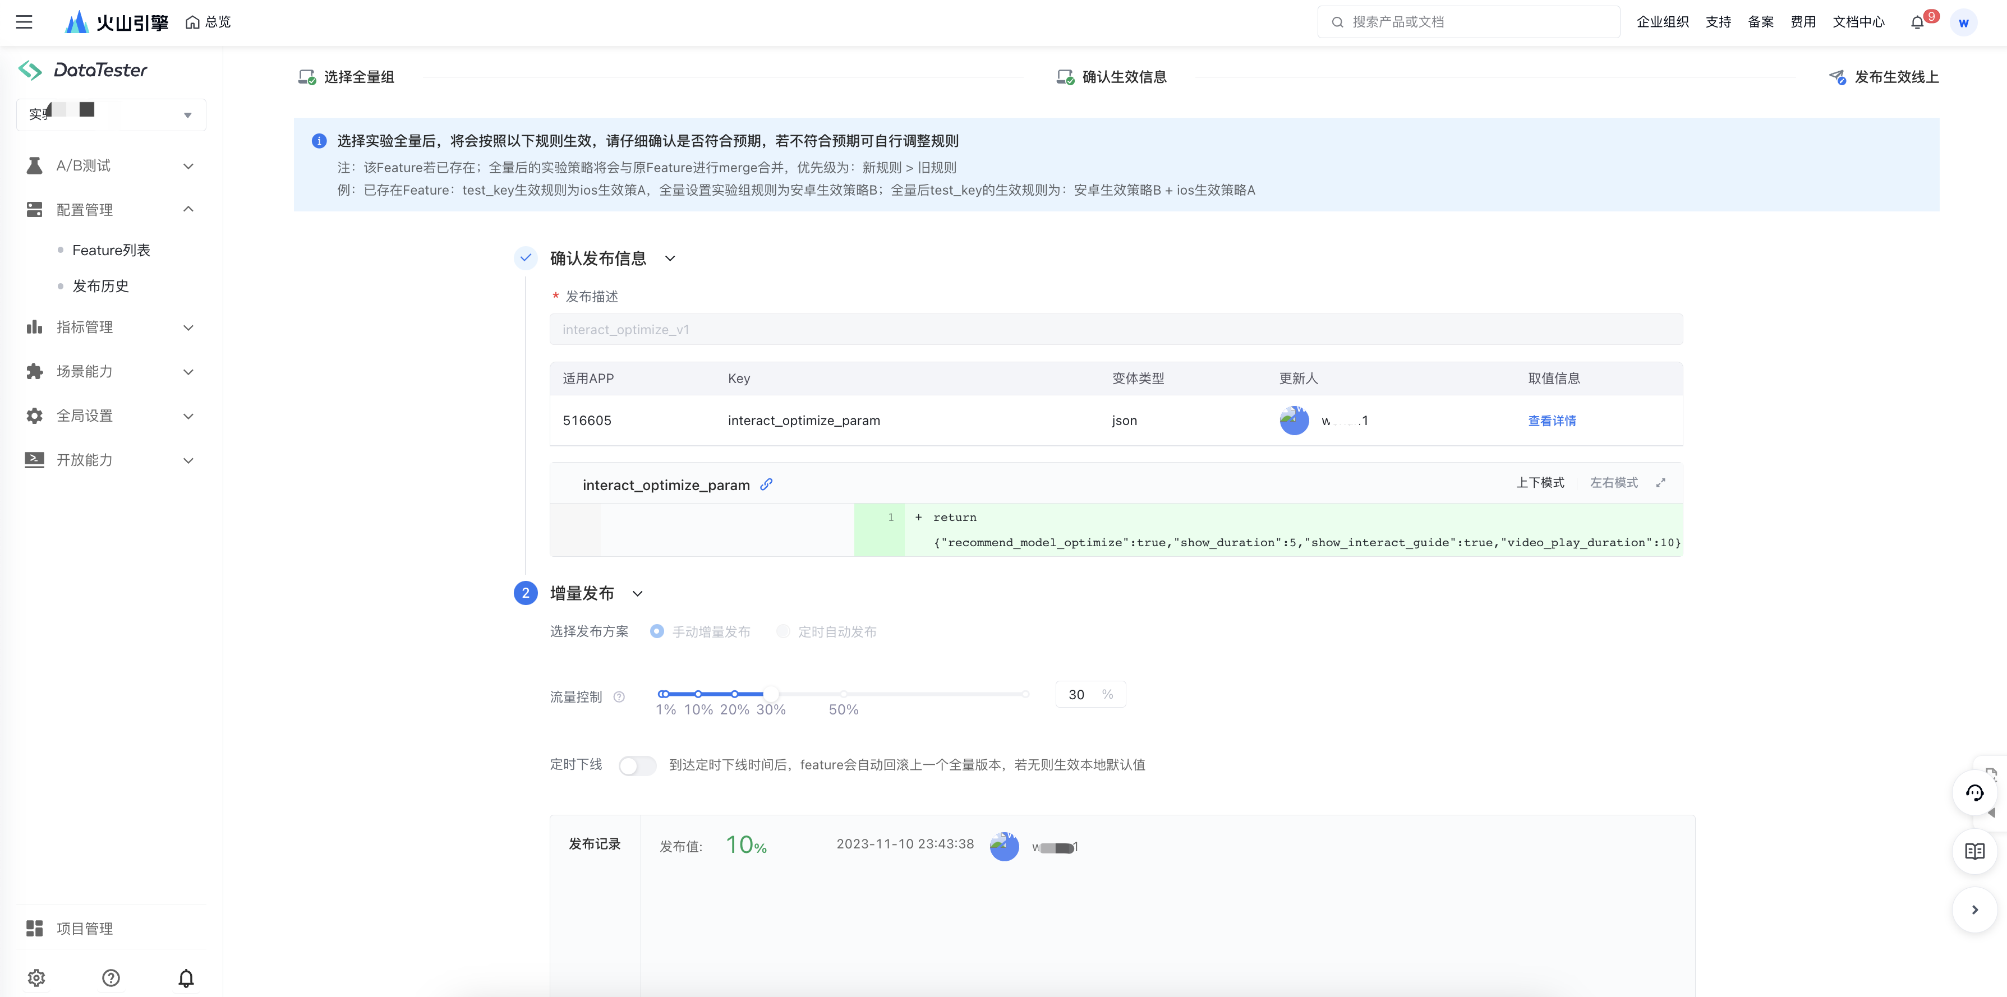Click the 场景能力 puzzle icon
The height and width of the screenshot is (997, 2007).
click(34, 372)
